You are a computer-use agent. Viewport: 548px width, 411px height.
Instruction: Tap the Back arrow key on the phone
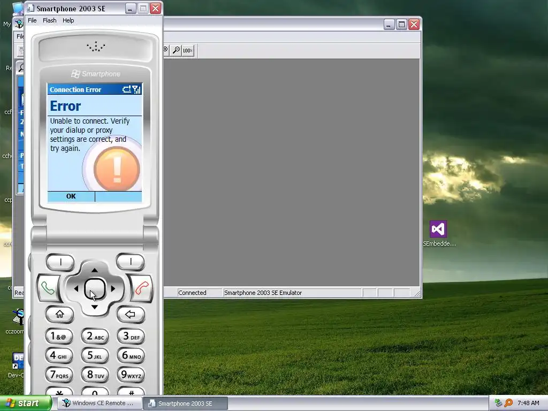[131, 314]
